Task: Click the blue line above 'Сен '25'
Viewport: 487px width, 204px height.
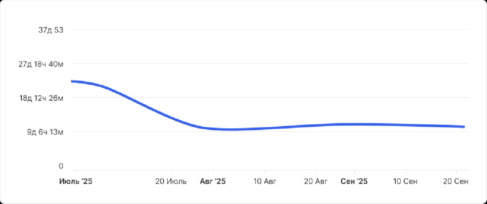Action: [x=354, y=124]
